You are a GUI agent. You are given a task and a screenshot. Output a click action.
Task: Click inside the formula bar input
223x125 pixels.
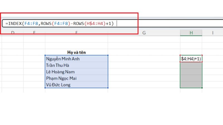[x=112, y=23]
